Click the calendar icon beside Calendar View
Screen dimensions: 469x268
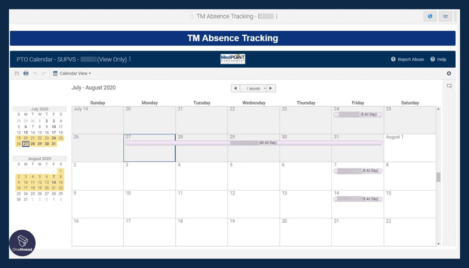pyautogui.click(x=55, y=73)
